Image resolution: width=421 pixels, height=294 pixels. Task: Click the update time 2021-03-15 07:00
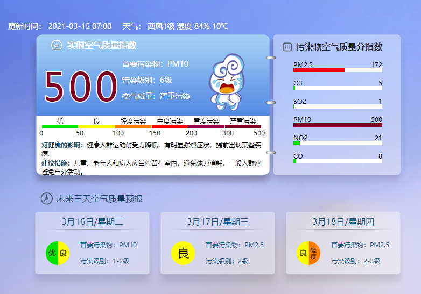[x=80, y=26]
